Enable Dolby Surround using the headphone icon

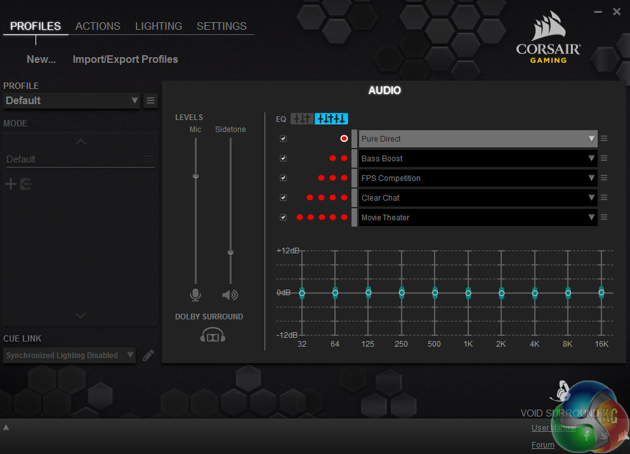pyautogui.click(x=213, y=335)
